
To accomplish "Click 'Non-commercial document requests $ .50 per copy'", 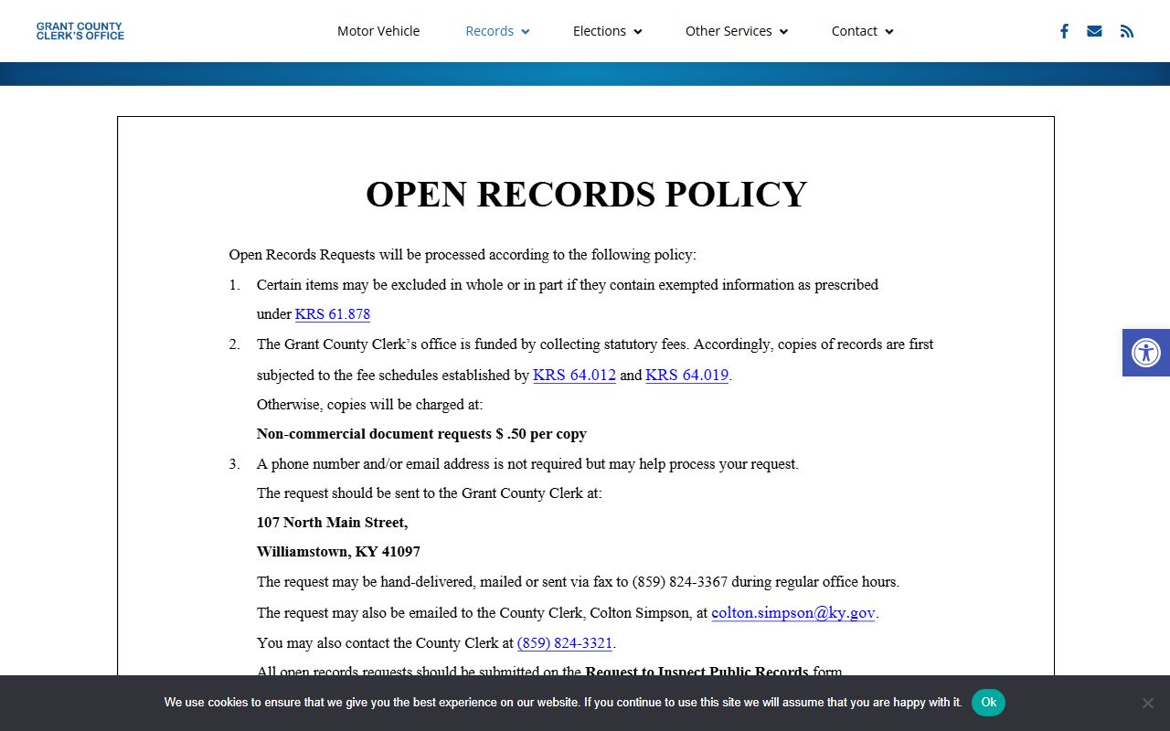I will [421, 434].
